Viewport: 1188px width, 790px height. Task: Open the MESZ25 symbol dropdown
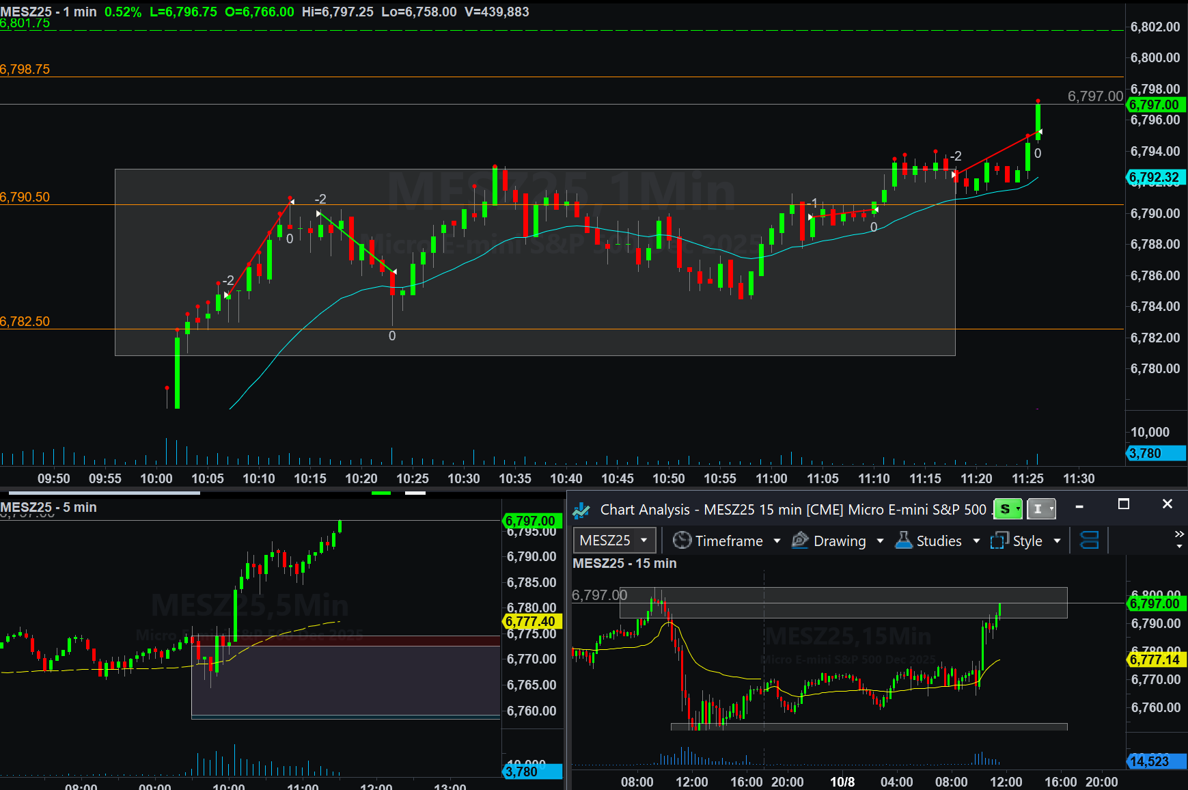[x=613, y=541]
